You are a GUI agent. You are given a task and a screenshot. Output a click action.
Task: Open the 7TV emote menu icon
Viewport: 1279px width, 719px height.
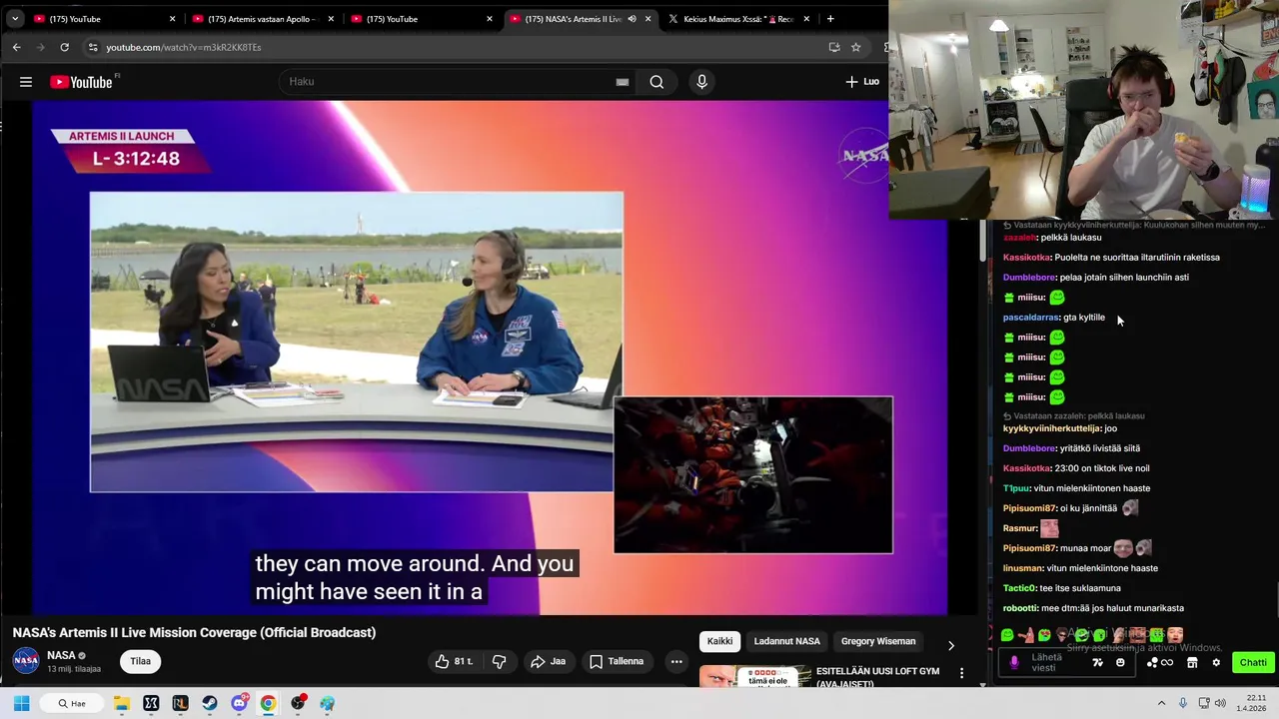(1097, 662)
